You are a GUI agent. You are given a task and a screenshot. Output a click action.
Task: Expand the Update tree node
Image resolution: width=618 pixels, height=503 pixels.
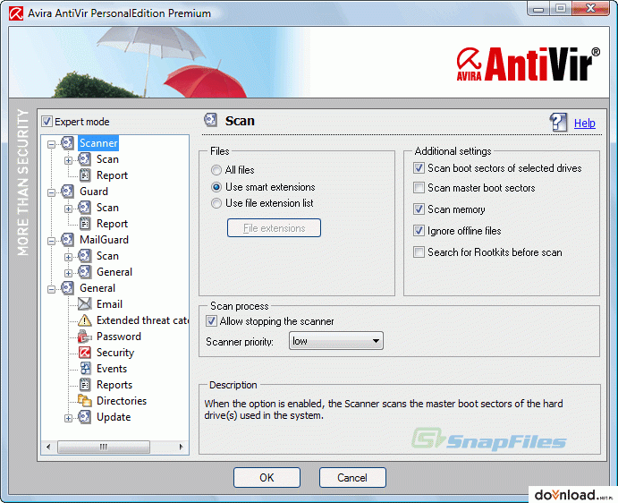(68, 419)
